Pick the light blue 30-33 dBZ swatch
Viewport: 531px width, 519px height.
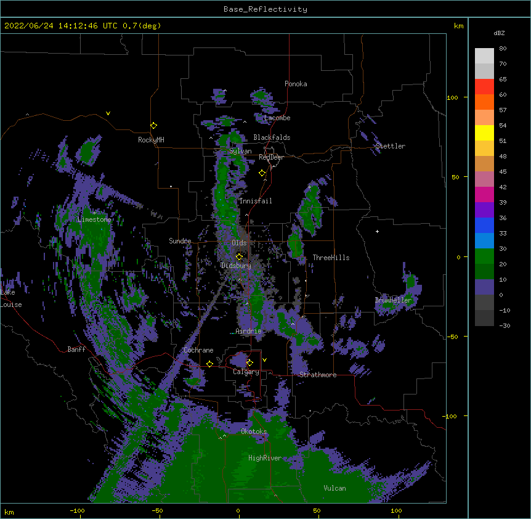pos(484,241)
